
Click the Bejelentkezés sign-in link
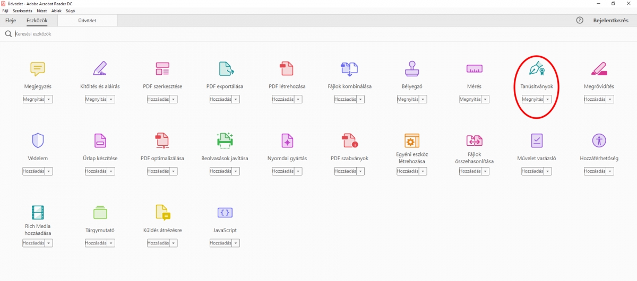[610, 20]
